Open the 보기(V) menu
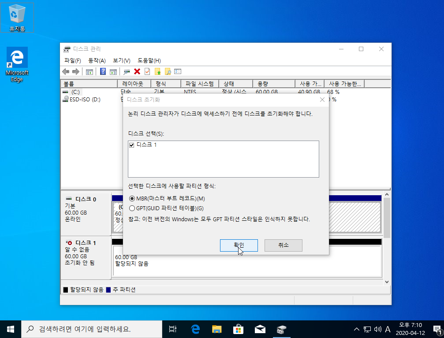Viewport: 444px width, 338px height. pos(122,60)
